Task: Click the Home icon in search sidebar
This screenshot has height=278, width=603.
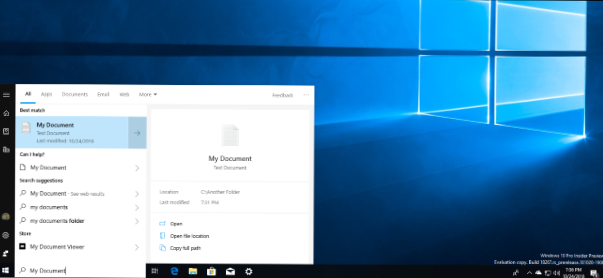Action: tap(7, 113)
